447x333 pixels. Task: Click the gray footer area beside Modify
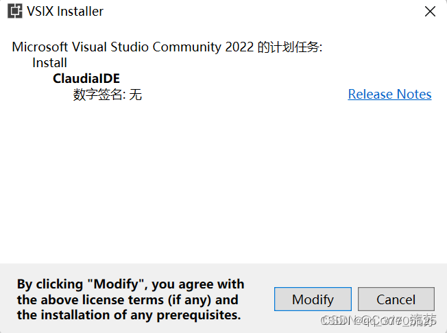(259, 299)
